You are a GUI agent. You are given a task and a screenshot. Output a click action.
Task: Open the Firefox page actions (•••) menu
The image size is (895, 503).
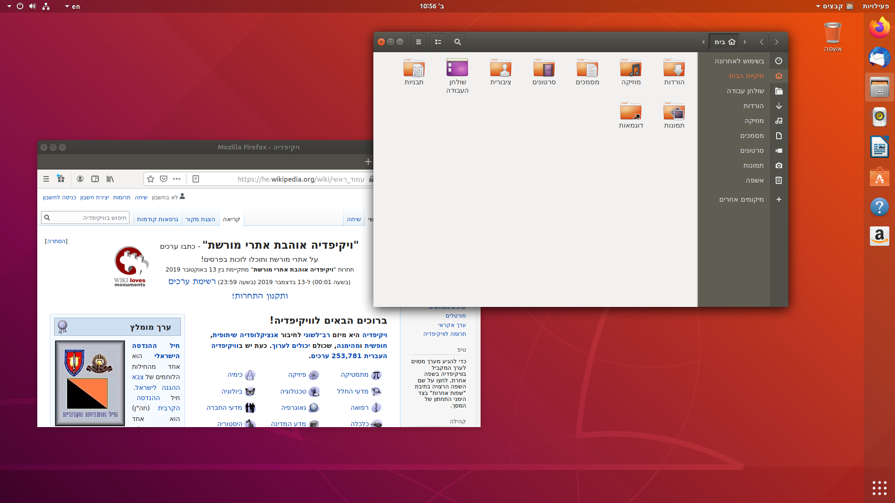click(177, 179)
